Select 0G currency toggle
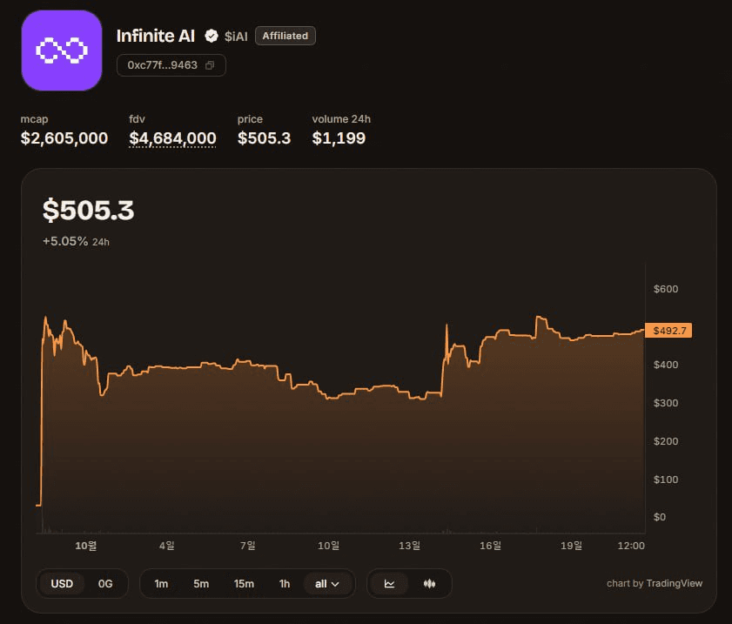The width and height of the screenshot is (732, 624). coord(105,583)
